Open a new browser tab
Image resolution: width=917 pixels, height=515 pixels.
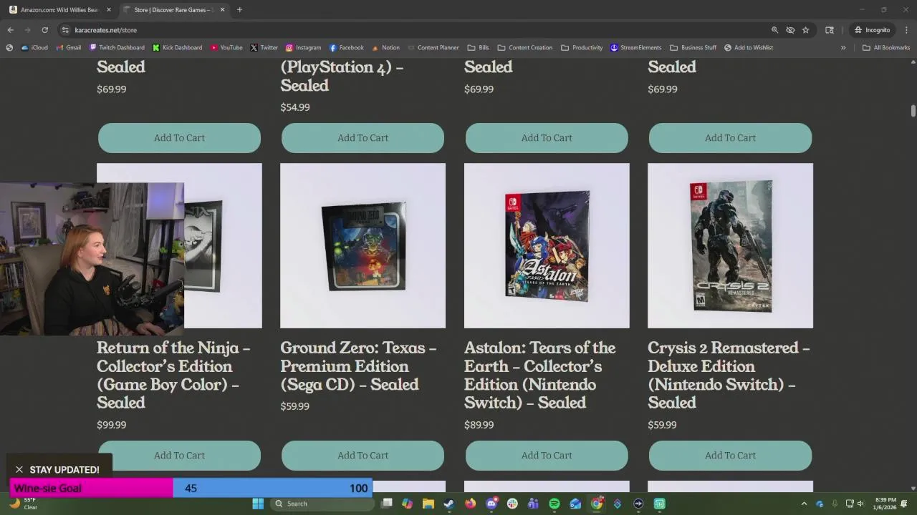(x=239, y=10)
